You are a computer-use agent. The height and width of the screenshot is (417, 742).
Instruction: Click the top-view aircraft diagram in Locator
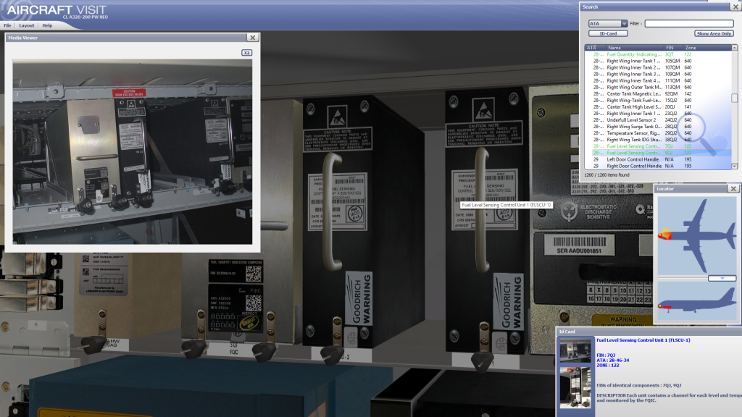pos(697,235)
